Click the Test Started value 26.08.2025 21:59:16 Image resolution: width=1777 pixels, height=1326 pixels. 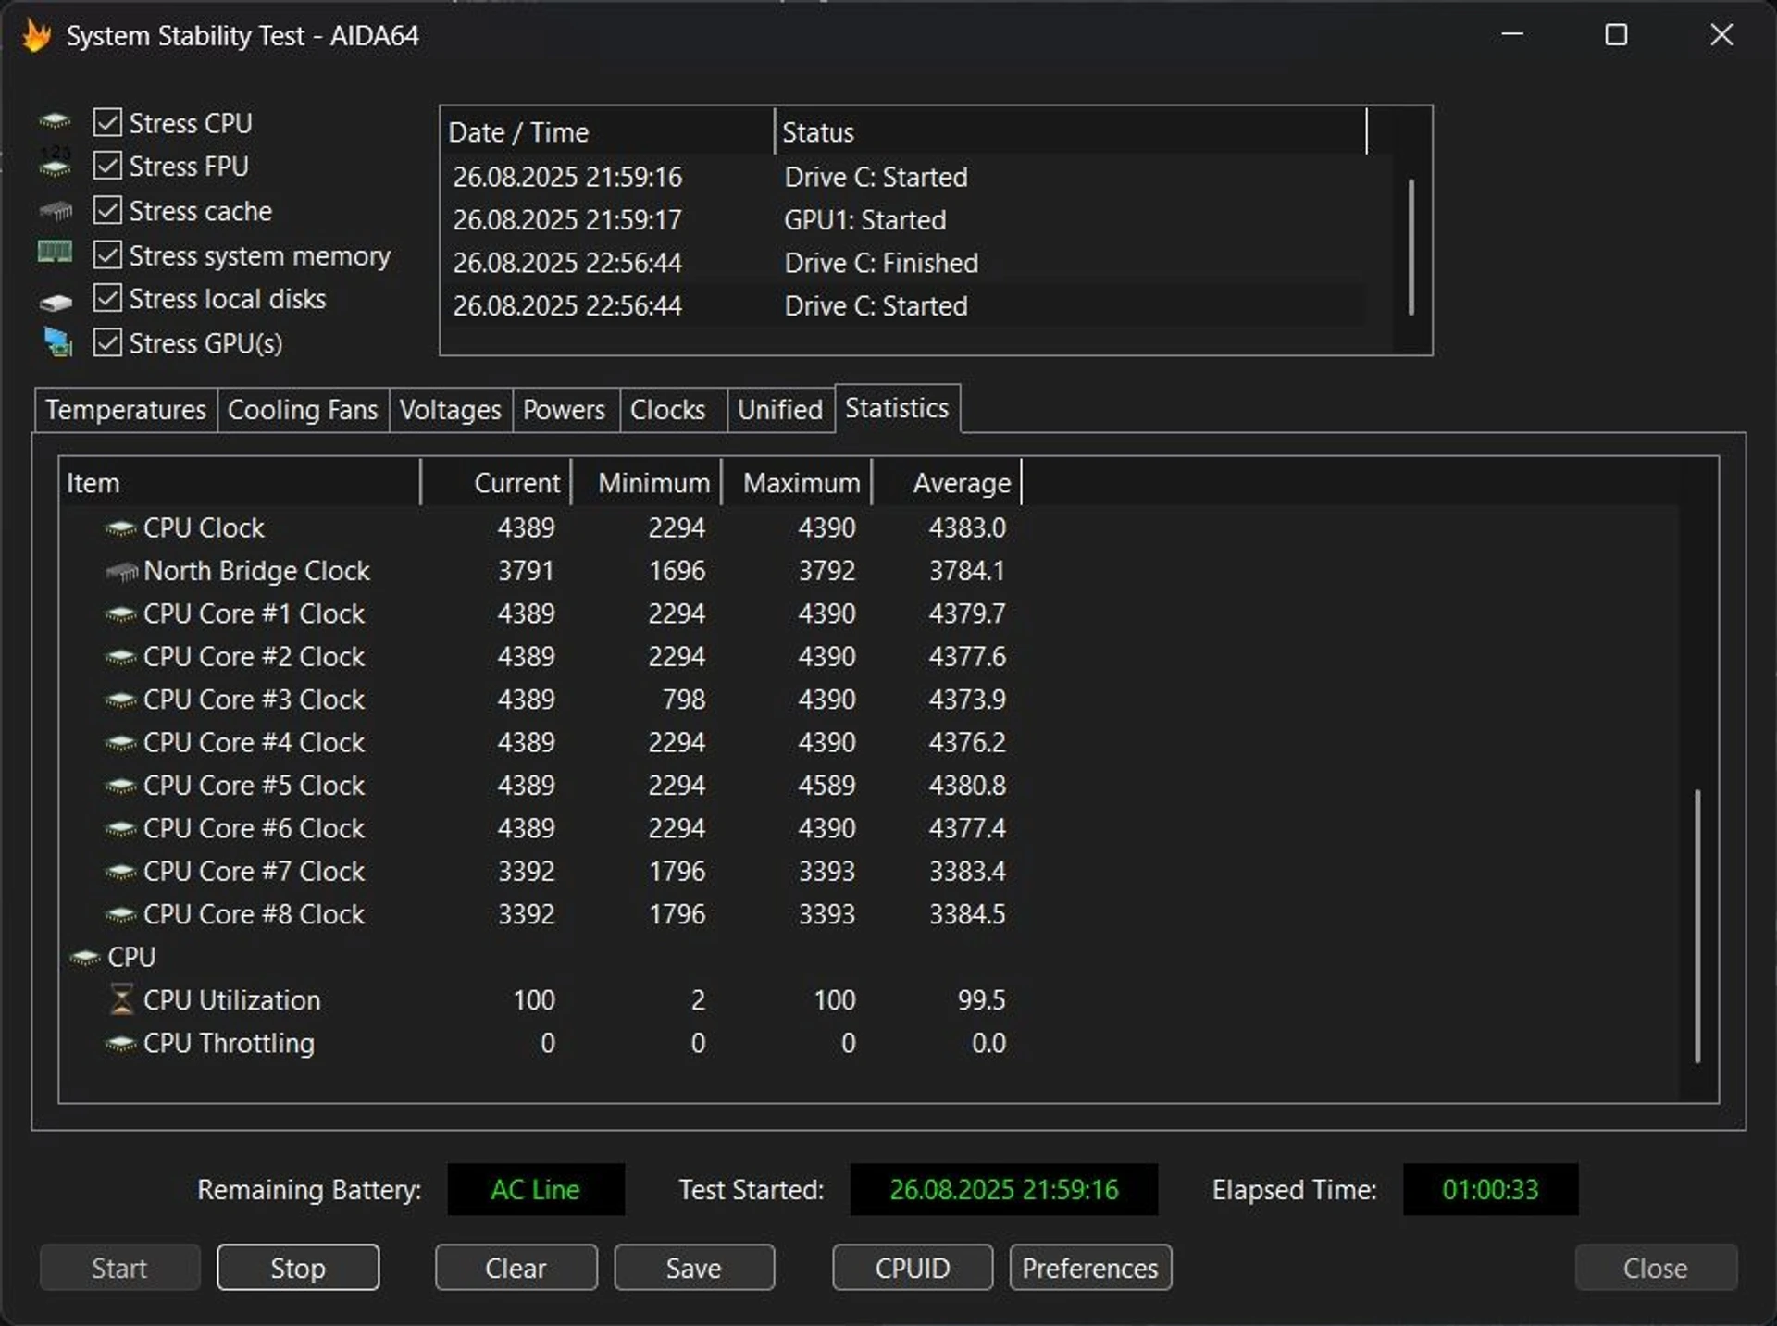[1003, 1189]
